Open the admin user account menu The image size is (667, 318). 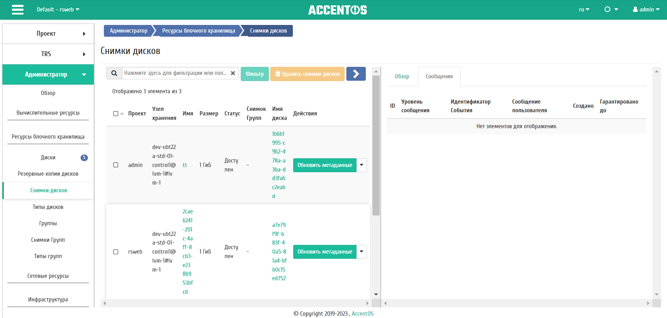(x=646, y=9)
